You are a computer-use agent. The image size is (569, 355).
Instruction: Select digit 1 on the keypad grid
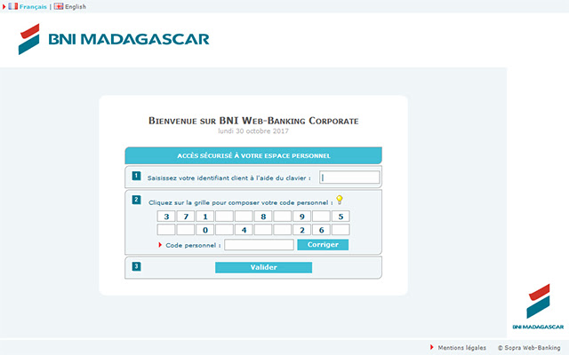(205, 217)
